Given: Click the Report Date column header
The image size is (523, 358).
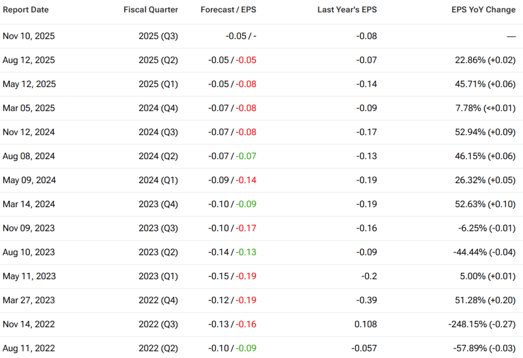Looking at the screenshot, I should click(x=26, y=10).
